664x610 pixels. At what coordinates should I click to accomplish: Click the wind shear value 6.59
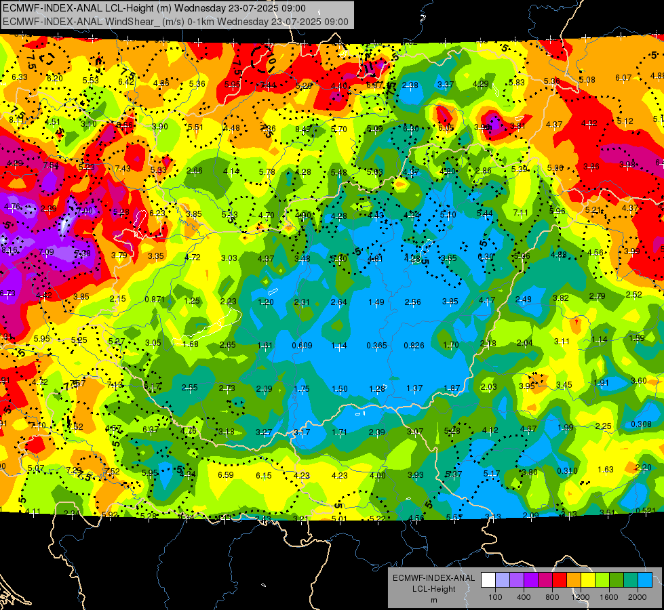(225, 475)
